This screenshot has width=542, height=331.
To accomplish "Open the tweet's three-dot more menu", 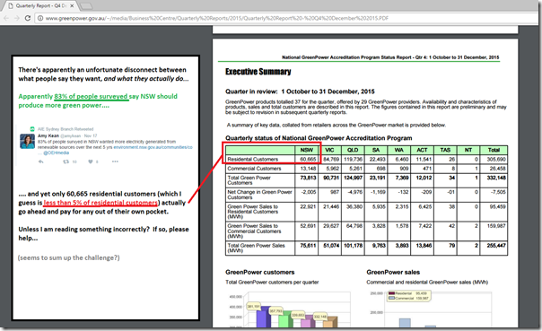I will 115,161.
